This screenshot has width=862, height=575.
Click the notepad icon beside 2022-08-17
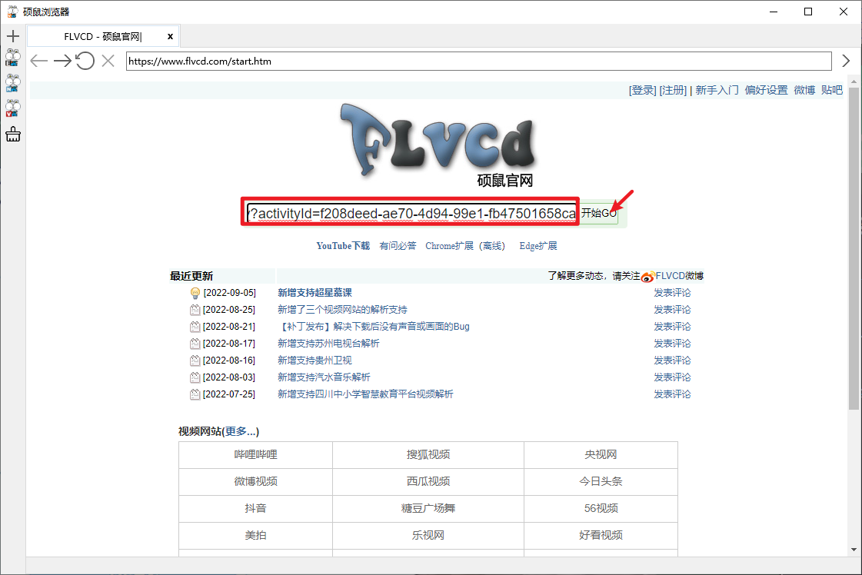pyautogui.click(x=195, y=344)
